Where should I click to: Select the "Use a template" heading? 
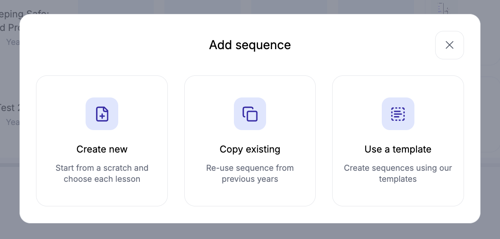tap(398, 149)
